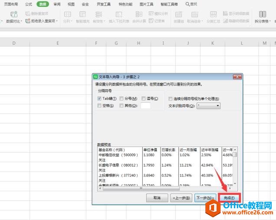Click the preview vertical scrollbar down arrow
Screen dimensions: 276x220
[x=235, y=183]
